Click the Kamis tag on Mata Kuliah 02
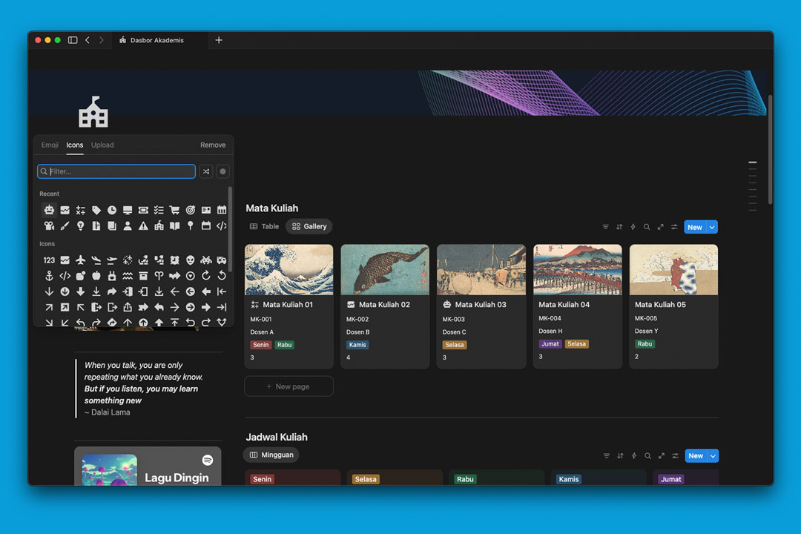The height and width of the screenshot is (534, 801). 357,345
